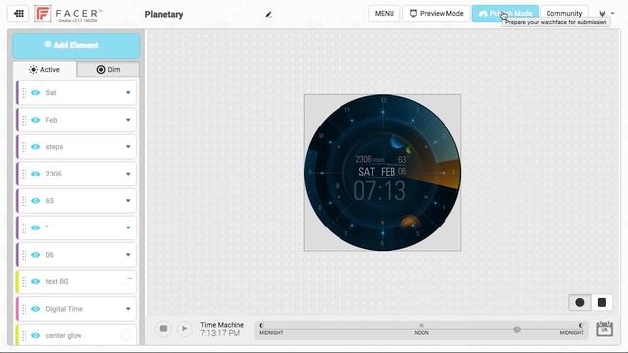The width and height of the screenshot is (628, 353).
Task: Grab the drag handle of steps layer
Action: click(24, 147)
